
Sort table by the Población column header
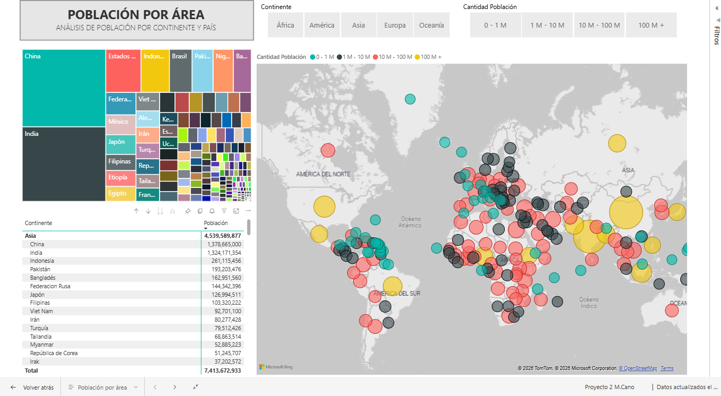pyautogui.click(x=216, y=223)
